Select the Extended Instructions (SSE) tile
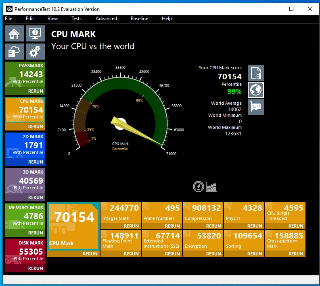 (162, 240)
